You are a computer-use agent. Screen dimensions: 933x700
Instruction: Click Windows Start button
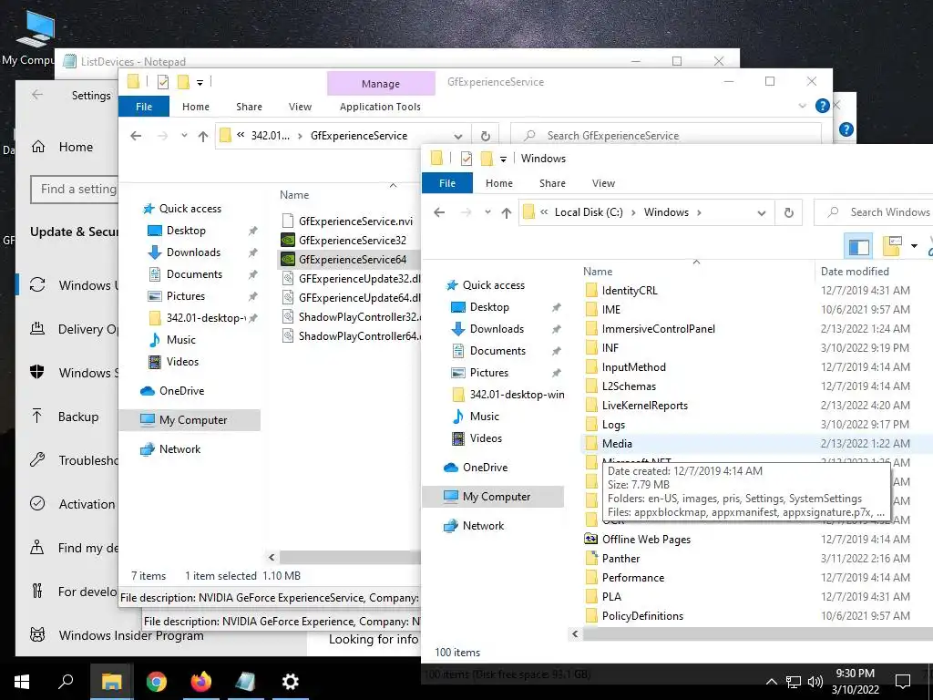22,682
